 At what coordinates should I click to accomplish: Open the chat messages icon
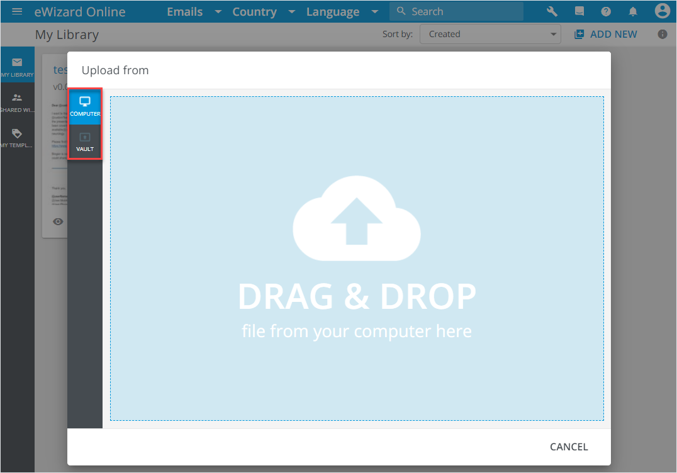(579, 11)
